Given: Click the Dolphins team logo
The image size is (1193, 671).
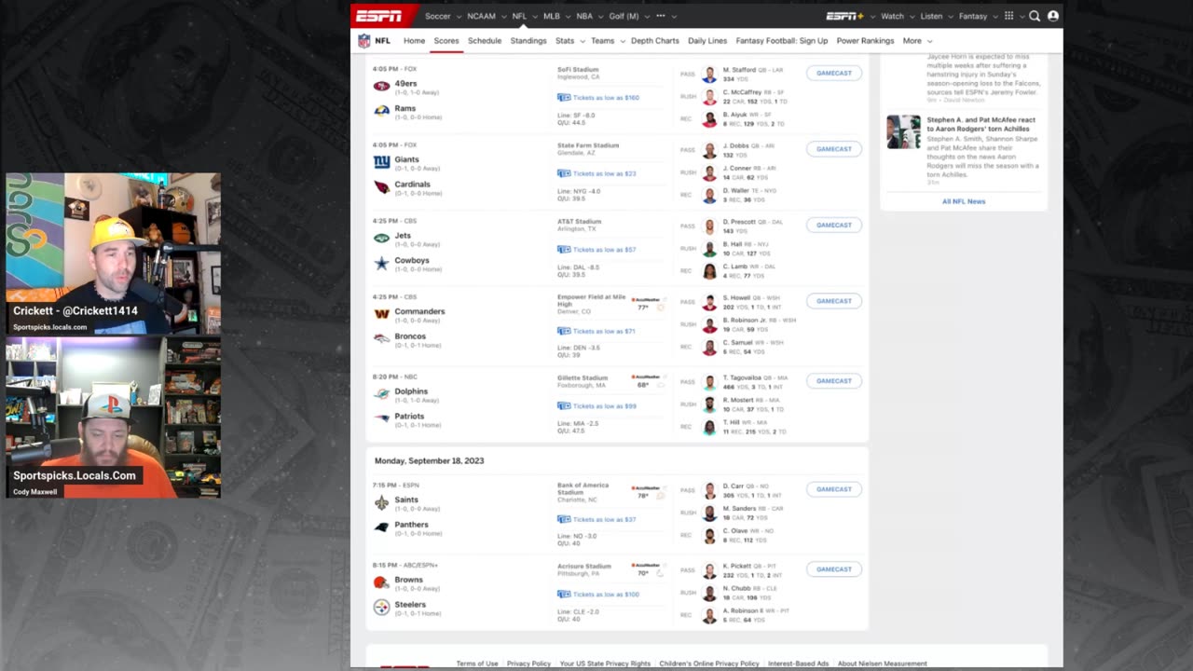Looking at the screenshot, I should click(381, 394).
